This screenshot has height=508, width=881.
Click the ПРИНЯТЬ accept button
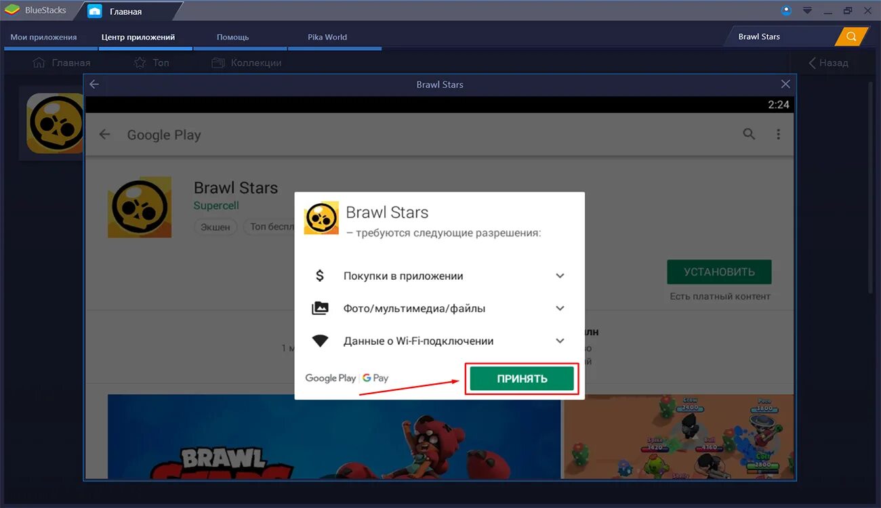click(x=522, y=379)
